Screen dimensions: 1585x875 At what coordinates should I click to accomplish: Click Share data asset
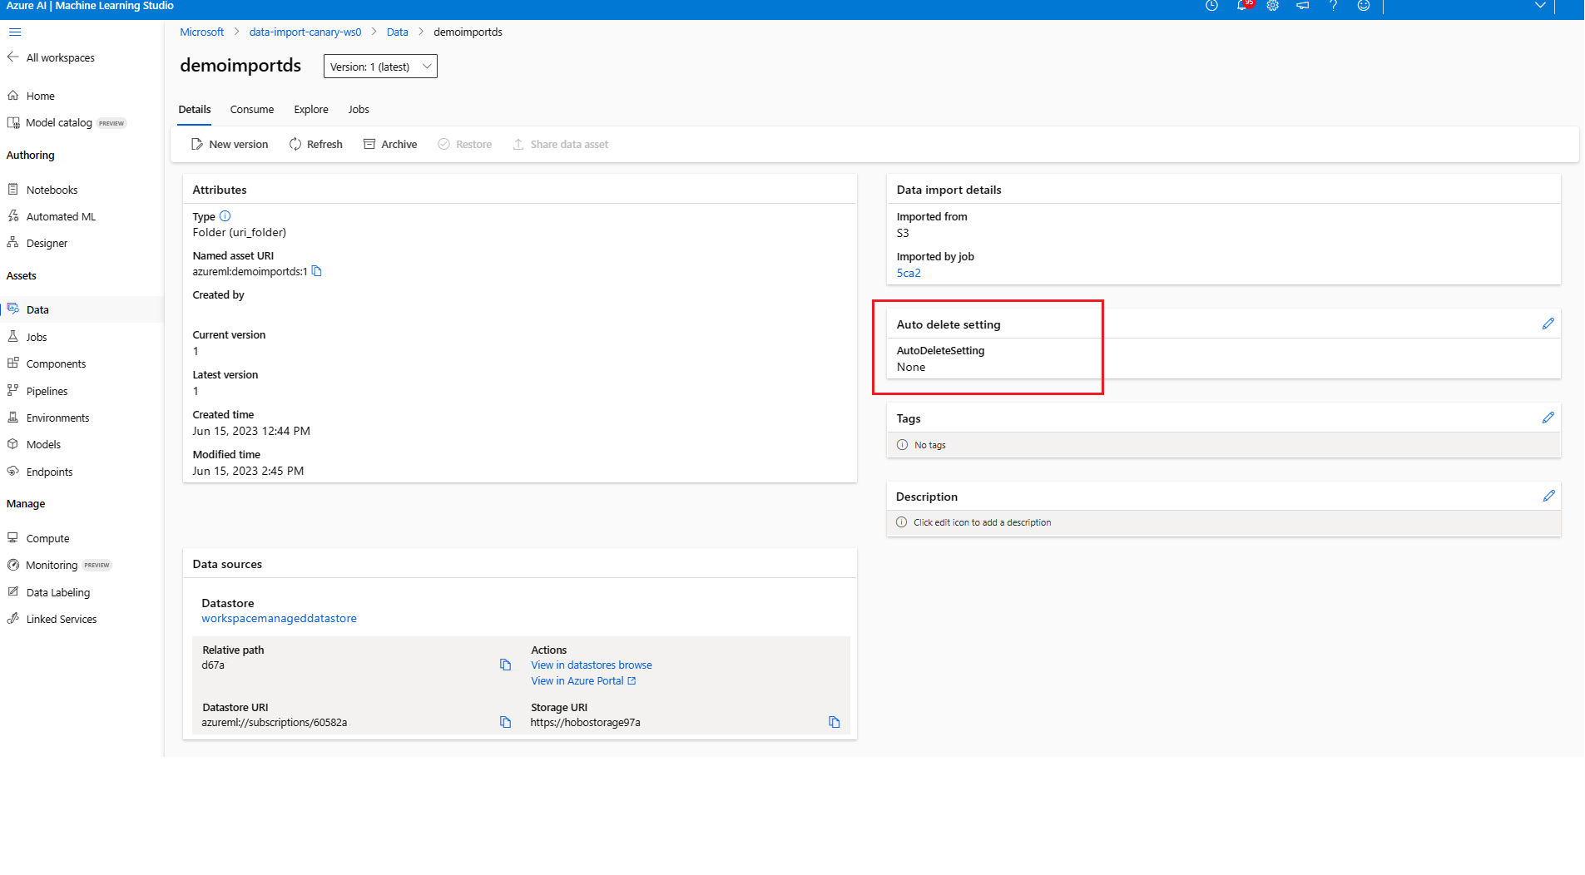[561, 144]
